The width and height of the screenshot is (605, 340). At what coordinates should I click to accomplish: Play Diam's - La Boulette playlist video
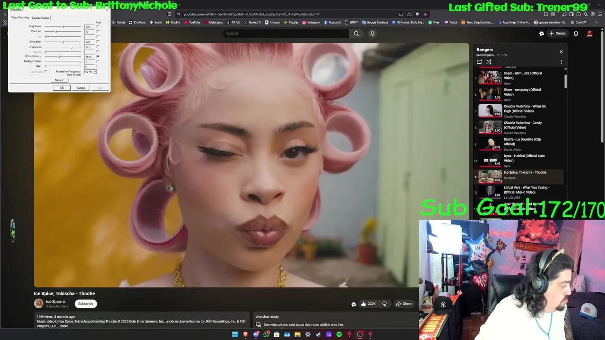point(519,144)
